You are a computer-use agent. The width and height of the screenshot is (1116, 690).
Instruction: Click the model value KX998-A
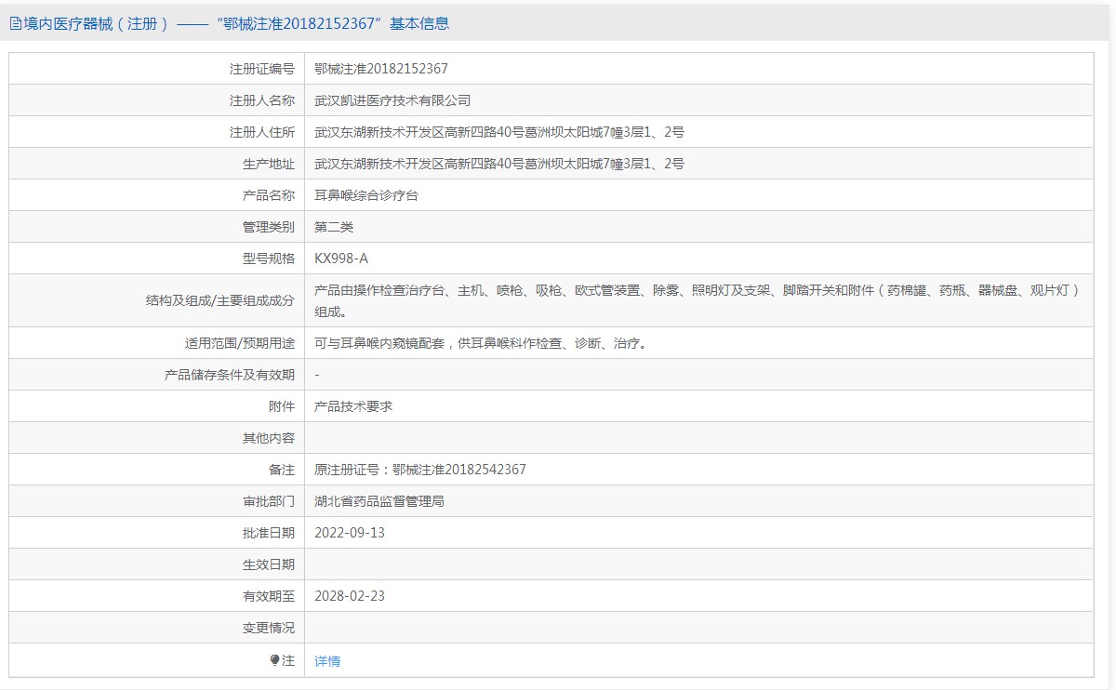tap(341, 259)
